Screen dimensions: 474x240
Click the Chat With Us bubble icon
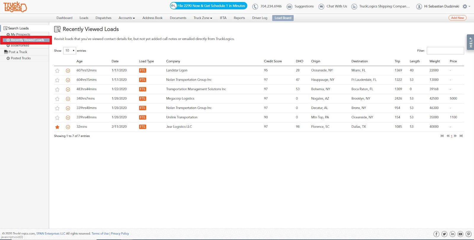[x=321, y=7]
